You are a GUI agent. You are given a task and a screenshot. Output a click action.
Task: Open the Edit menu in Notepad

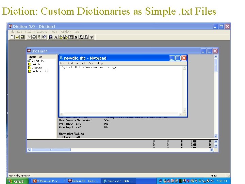pos(70,63)
